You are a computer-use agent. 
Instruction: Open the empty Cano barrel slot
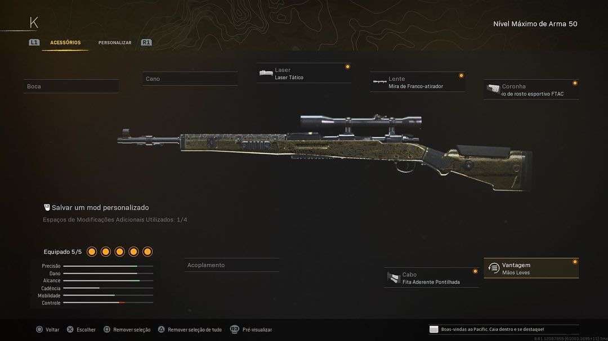coord(190,79)
